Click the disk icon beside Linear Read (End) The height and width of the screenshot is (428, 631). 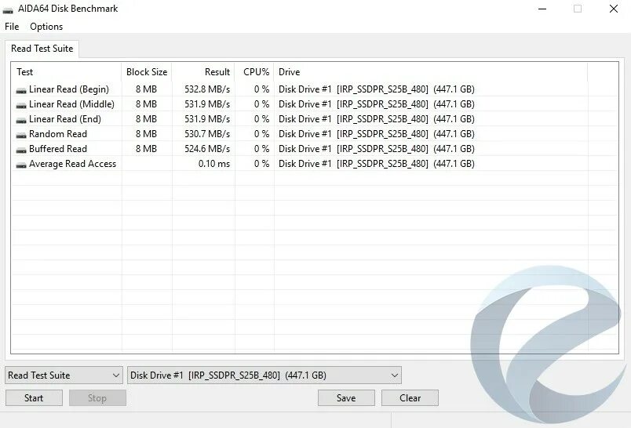21,120
